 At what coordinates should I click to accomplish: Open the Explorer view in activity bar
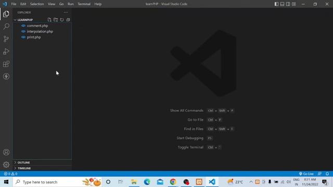pos(6,14)
